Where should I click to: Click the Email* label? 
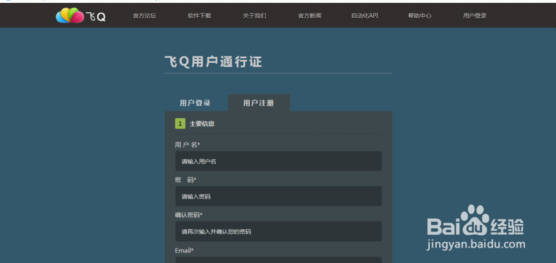(x=185, y=251)
